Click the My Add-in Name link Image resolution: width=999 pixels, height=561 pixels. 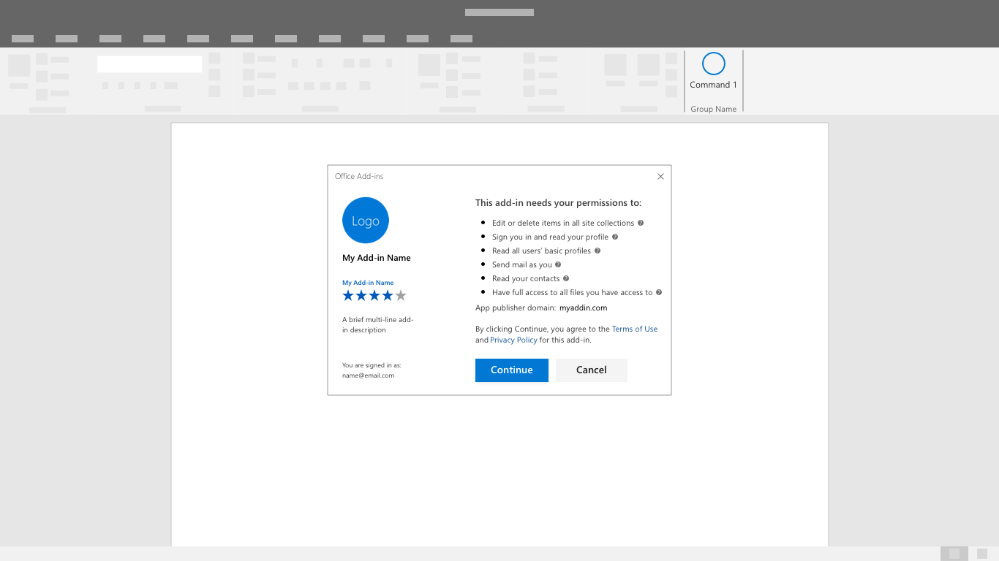point(368,282)
